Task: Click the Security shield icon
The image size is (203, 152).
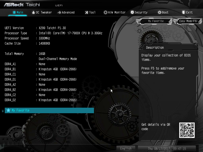Action: tap(132, 12)
